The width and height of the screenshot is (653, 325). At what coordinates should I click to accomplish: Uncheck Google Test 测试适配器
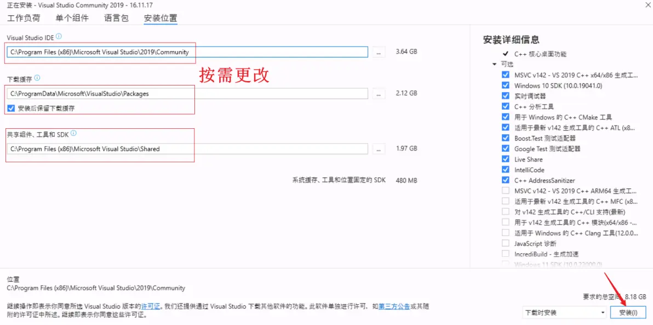pyautogui.click(x=506, y=149)
